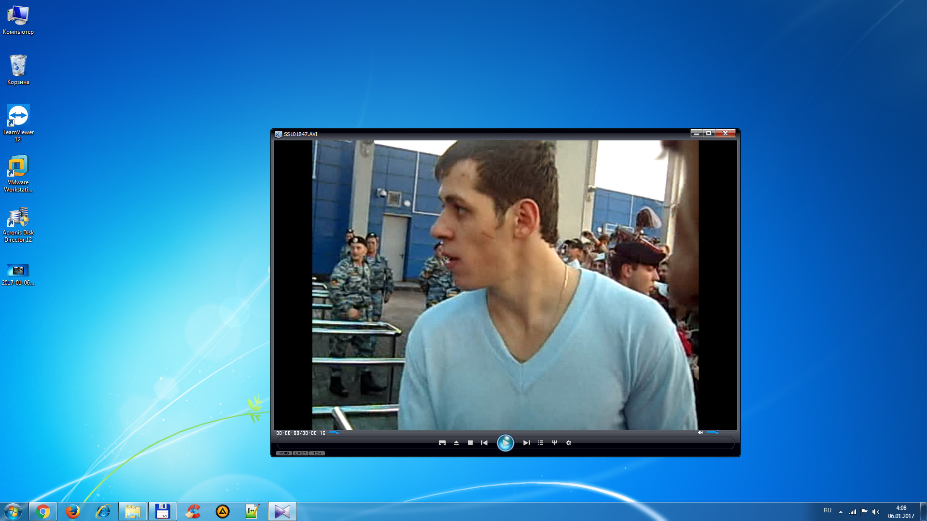
Task: Adjust the volume slider
Action: click(x=720, y=433)
